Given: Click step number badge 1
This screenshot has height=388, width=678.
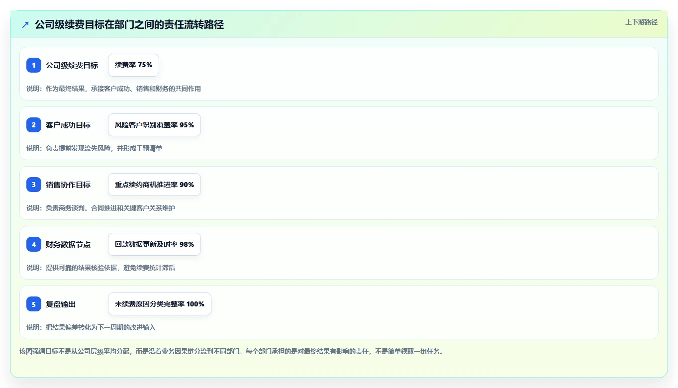Looking at the screenshot, I should point(34,65).
